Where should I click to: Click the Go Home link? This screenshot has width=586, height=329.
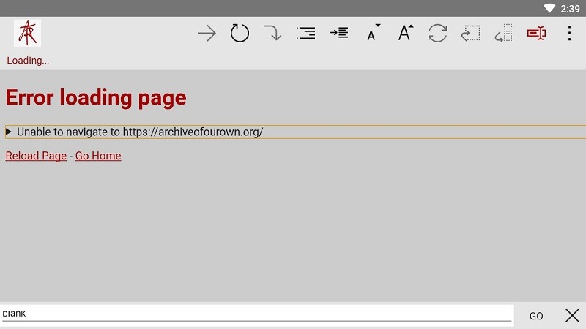coord(98,156)
